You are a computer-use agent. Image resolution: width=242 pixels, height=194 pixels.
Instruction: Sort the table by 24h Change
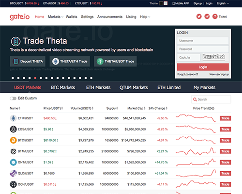tap(158, 108)
